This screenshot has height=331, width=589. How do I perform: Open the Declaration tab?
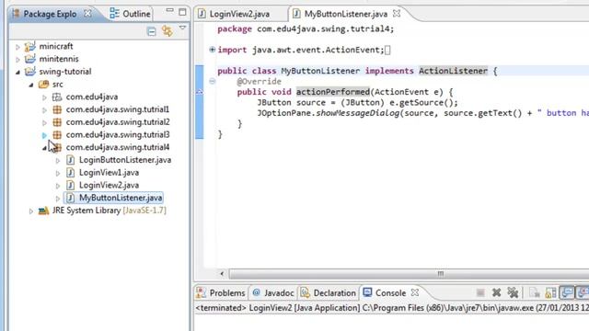pyautogui.click(x=329, y=292)
